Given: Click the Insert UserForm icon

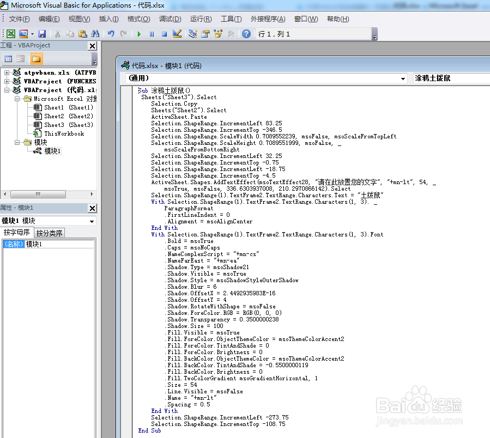Looking at the screenshot, I should pos(23,34).
